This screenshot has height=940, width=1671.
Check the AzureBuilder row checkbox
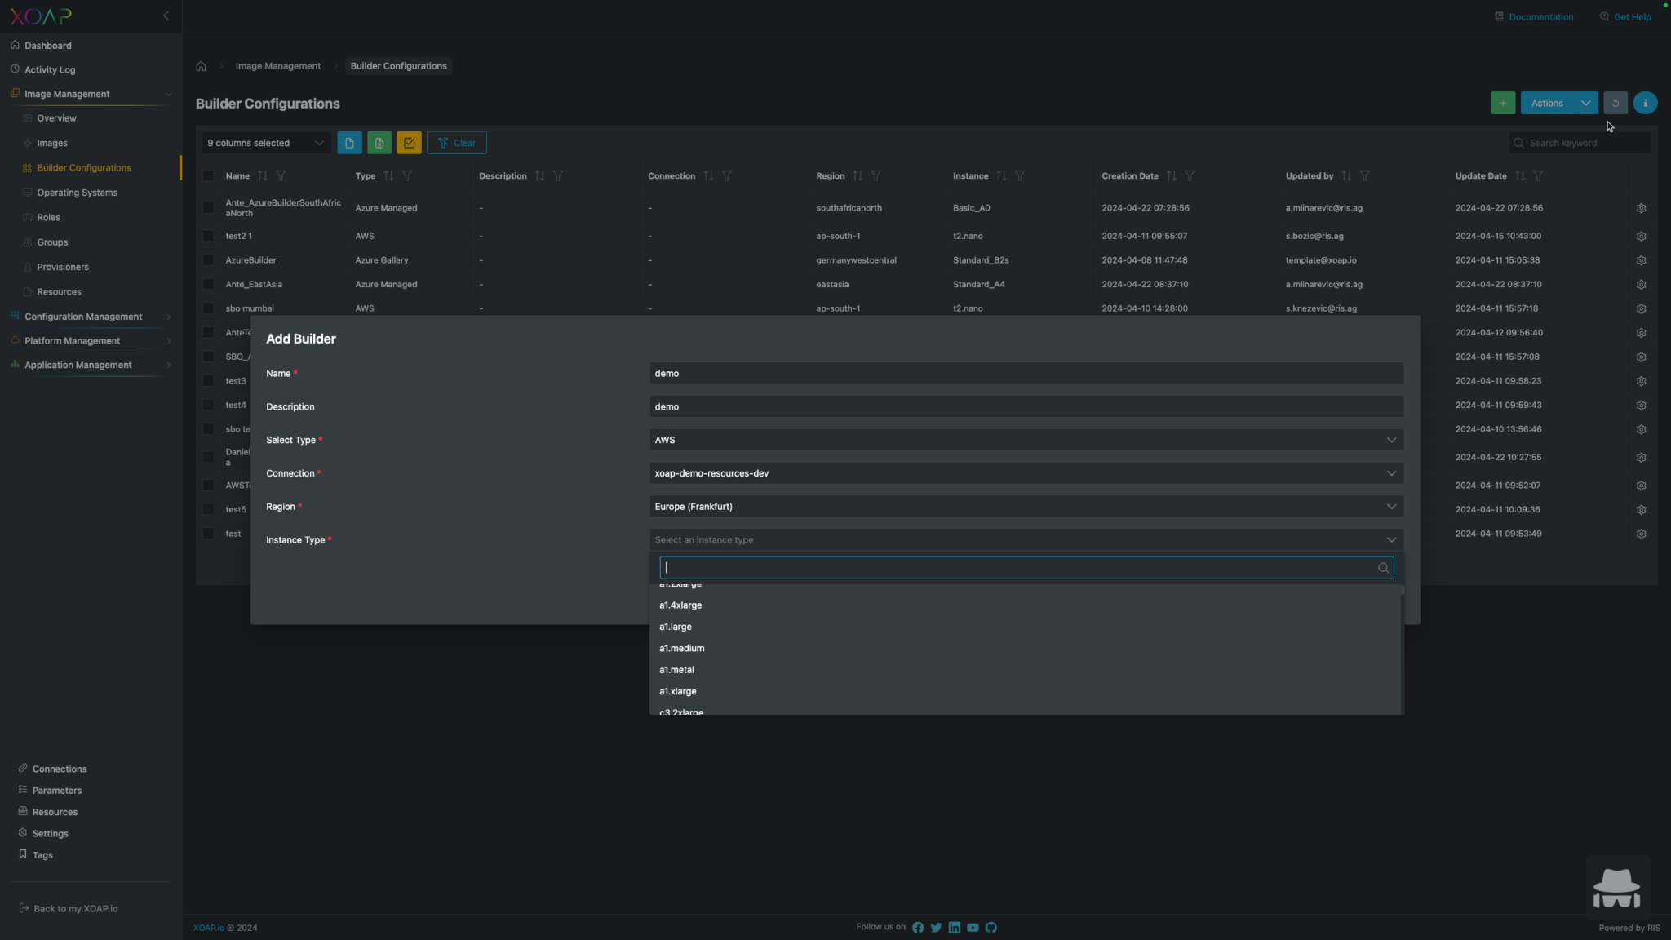(x=208, y=260)
